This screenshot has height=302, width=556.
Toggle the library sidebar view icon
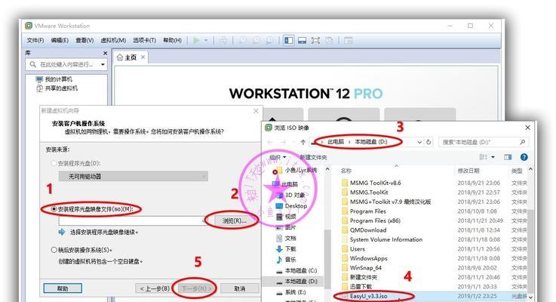(289, 41)
